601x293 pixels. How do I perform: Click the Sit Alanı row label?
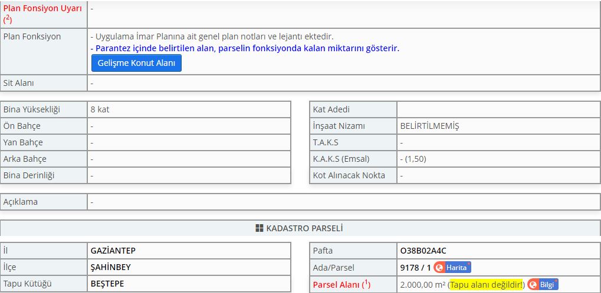19,83
